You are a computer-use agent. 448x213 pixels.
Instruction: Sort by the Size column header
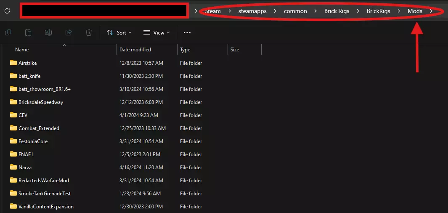click(x=235, y=50)
